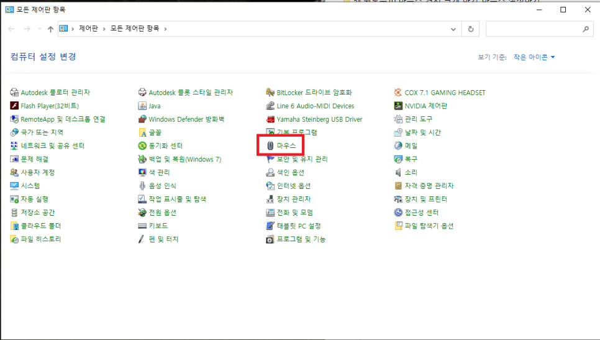Click the 파일 탐색기 옵션 icon
The height and width of the screenshot is (340, 600).
tap(398, 226)
